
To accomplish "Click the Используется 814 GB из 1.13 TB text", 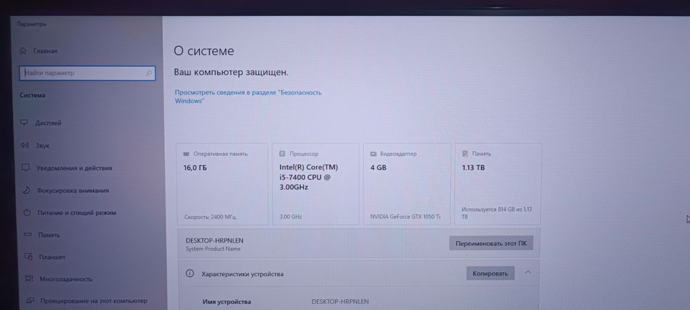I will (497, 213).
